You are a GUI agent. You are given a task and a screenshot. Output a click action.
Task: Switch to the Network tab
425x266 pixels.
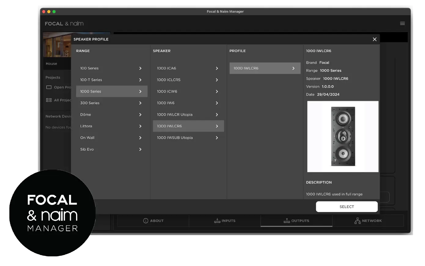[368, 221]
